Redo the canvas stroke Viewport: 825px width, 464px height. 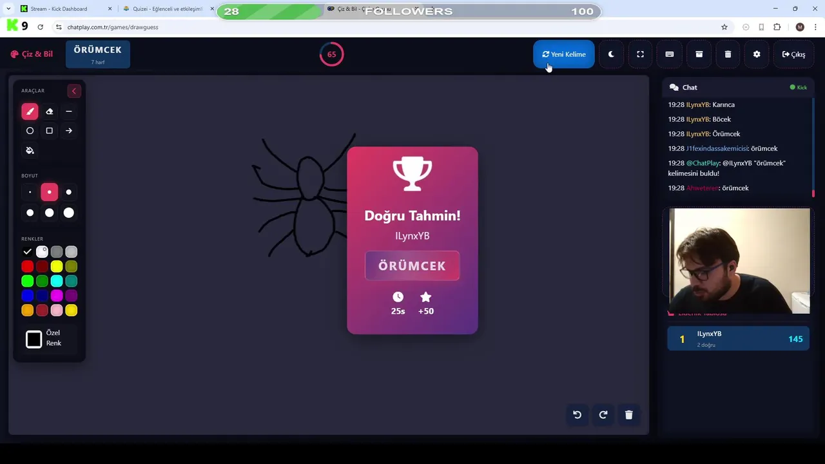coord(603,415)
